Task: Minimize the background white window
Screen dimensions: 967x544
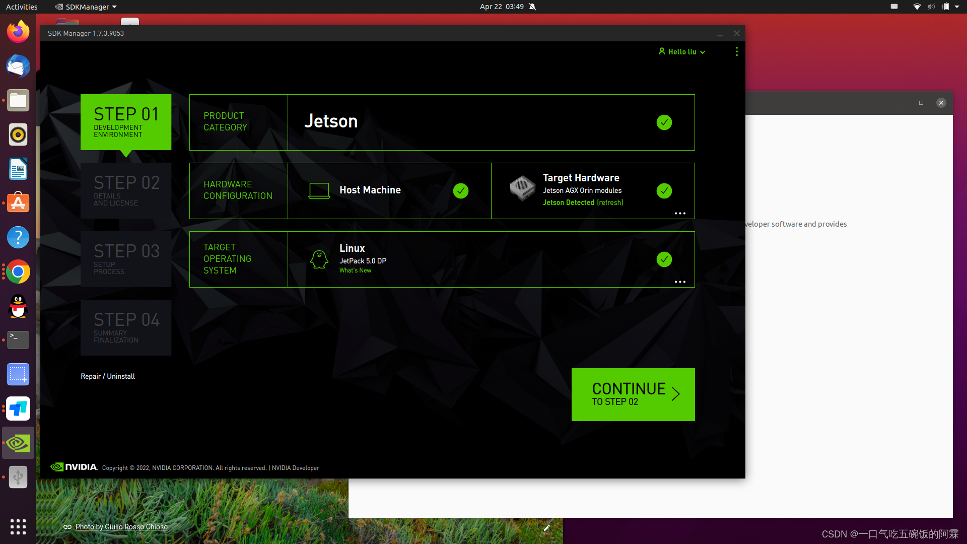Action: 901,103
